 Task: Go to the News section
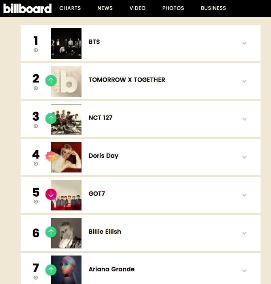point(105,8)
